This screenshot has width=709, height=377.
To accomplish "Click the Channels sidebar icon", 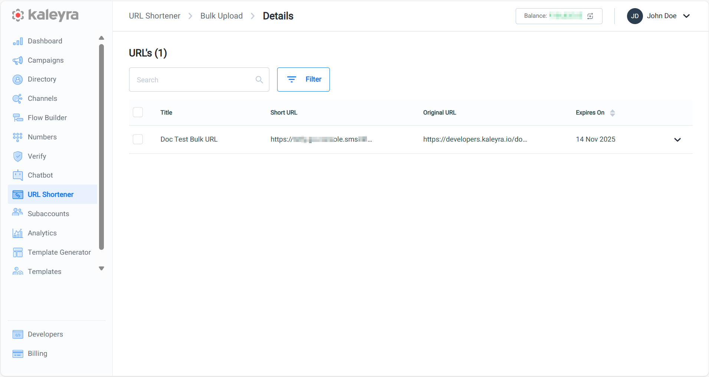I will pos(18,99).
